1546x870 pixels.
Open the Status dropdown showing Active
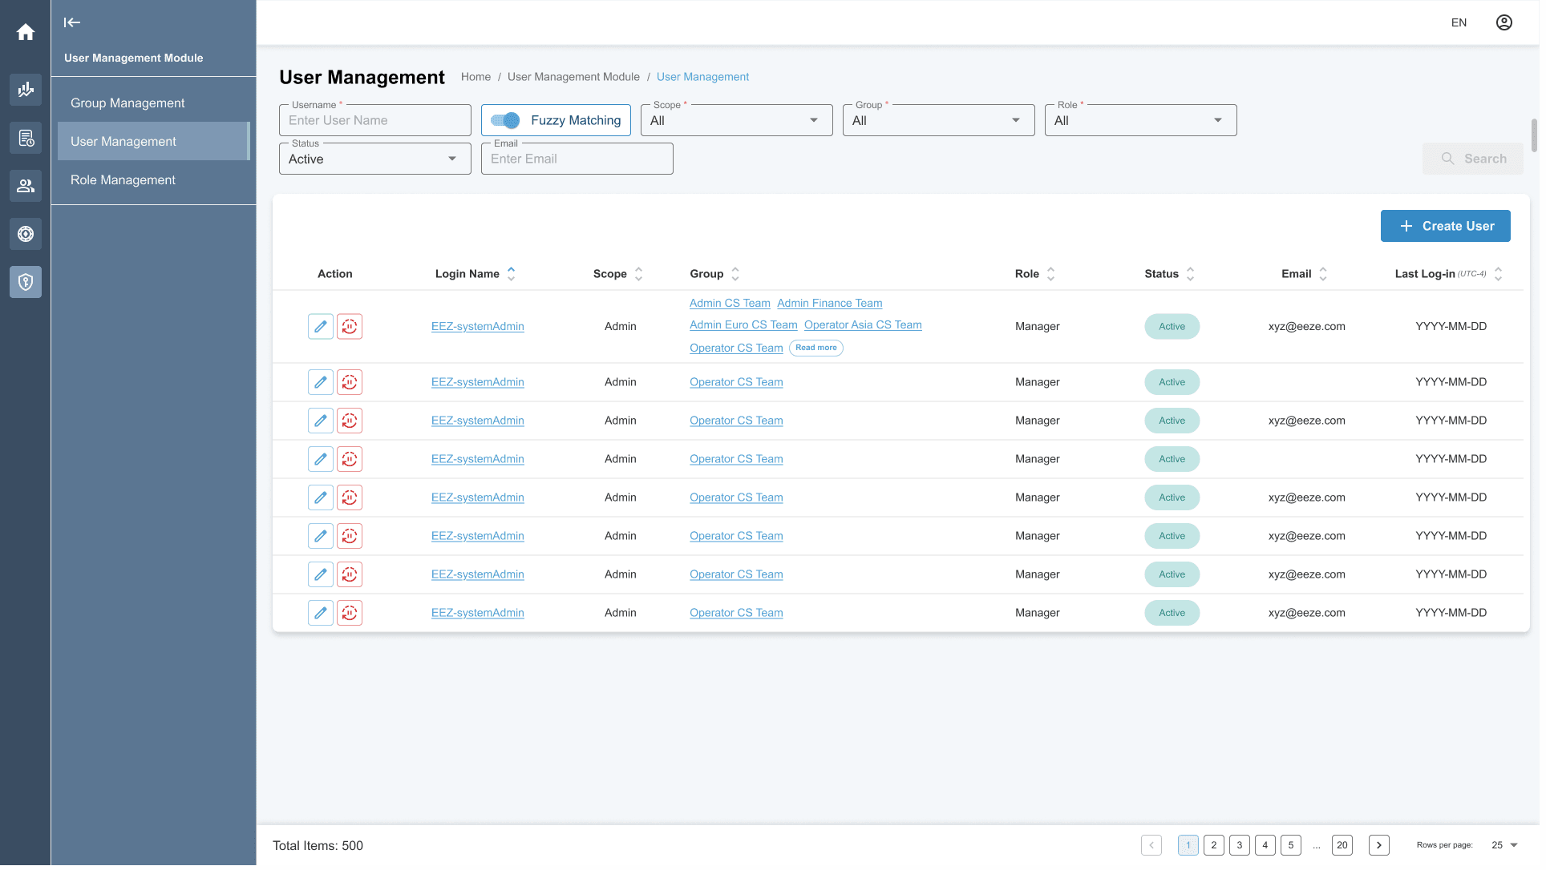click(x=377, y=159)
